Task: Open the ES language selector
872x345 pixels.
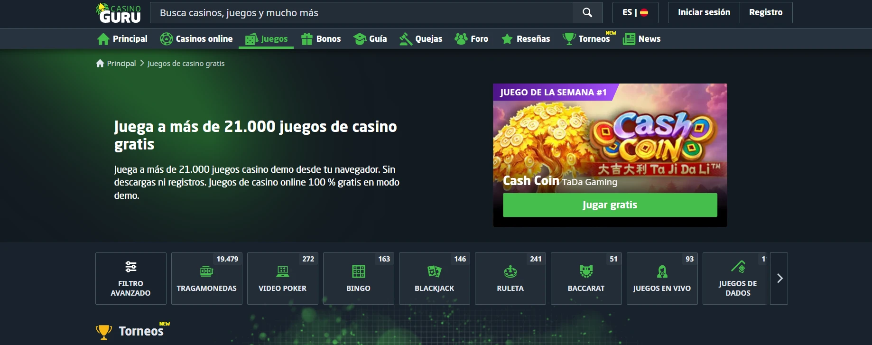Action: coord(635,13)
